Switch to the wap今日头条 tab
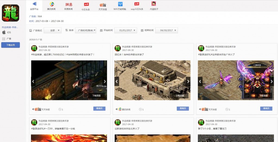 pyautogui.click(x=137, y=6)
